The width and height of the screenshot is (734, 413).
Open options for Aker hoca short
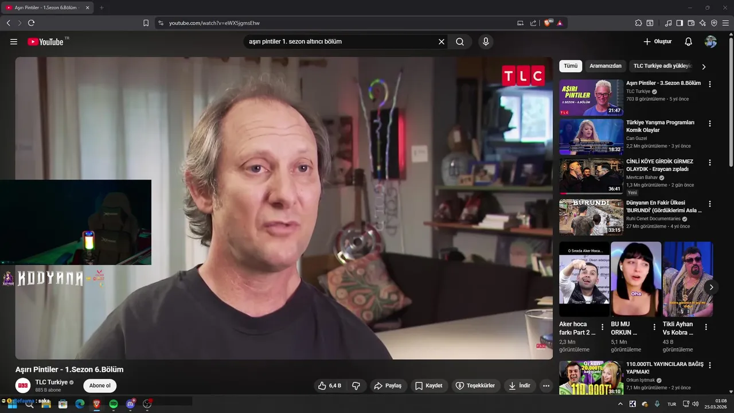click(x=602, y=327)
